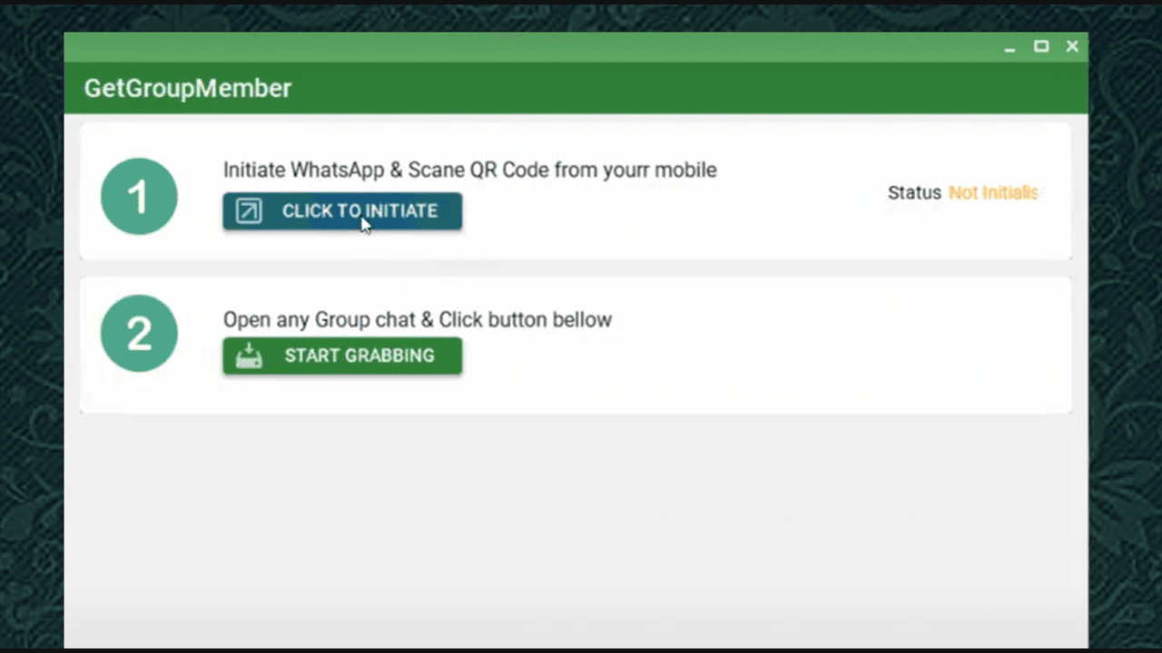Select the step 2 circle badge
The height and width of the screenshot is (653, 1162).
click(x=139, y=333)
